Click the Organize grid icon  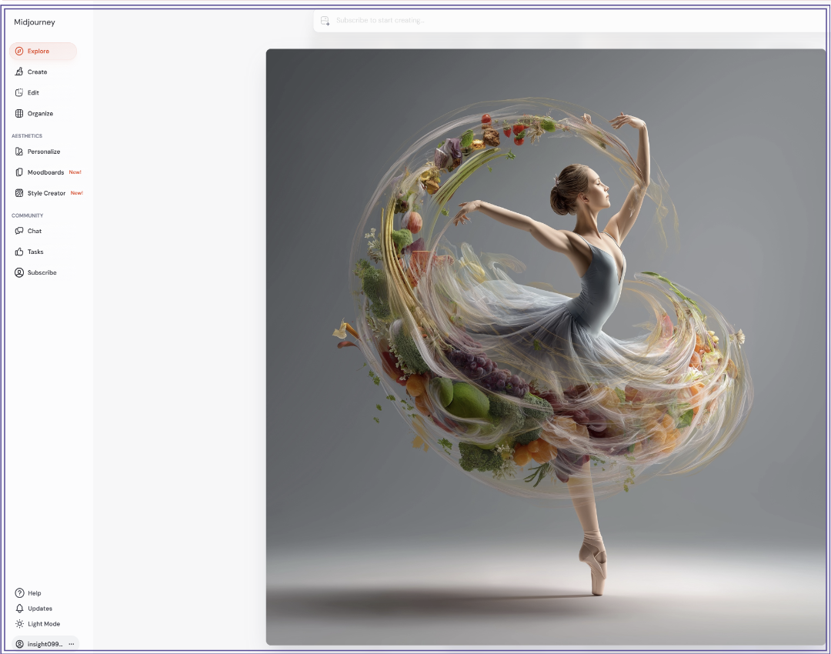(x=19, y=113)
